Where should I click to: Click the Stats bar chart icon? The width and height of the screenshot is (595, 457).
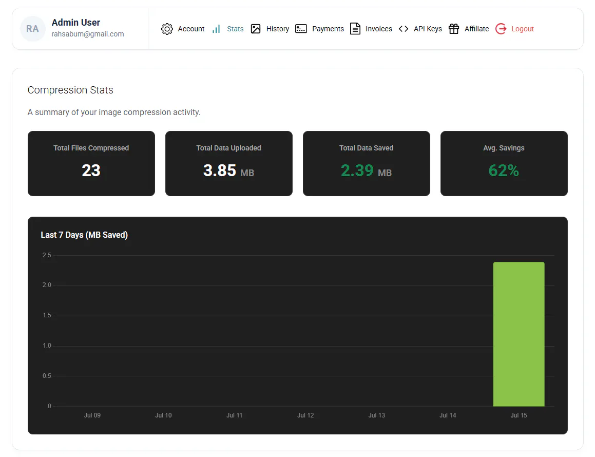tap(216, 29)
